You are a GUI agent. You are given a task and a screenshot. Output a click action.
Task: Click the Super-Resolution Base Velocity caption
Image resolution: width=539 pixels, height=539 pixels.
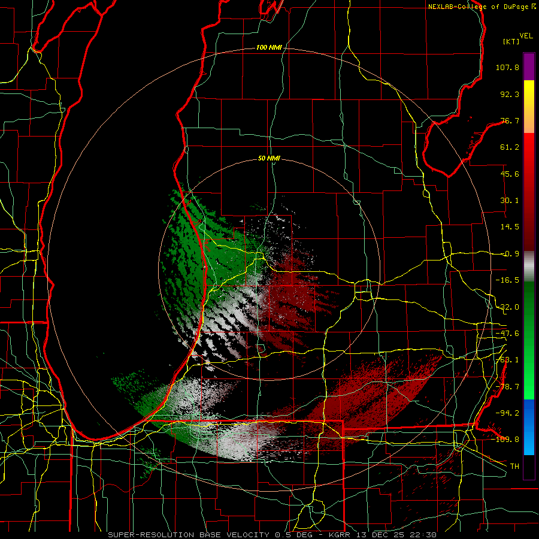[272, 535]
